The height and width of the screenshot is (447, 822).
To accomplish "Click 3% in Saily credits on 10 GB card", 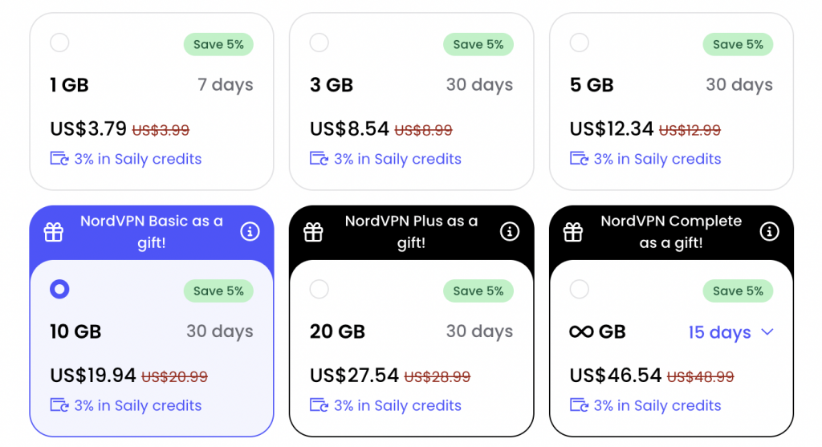I will click(138, 405).
